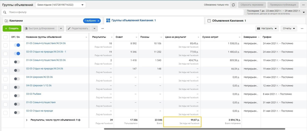Click schedule cell 8 июн 2021 г. – Постоянно
This screenshot has width=307, height=131.
pyautogui.click(x=278, y=94)
